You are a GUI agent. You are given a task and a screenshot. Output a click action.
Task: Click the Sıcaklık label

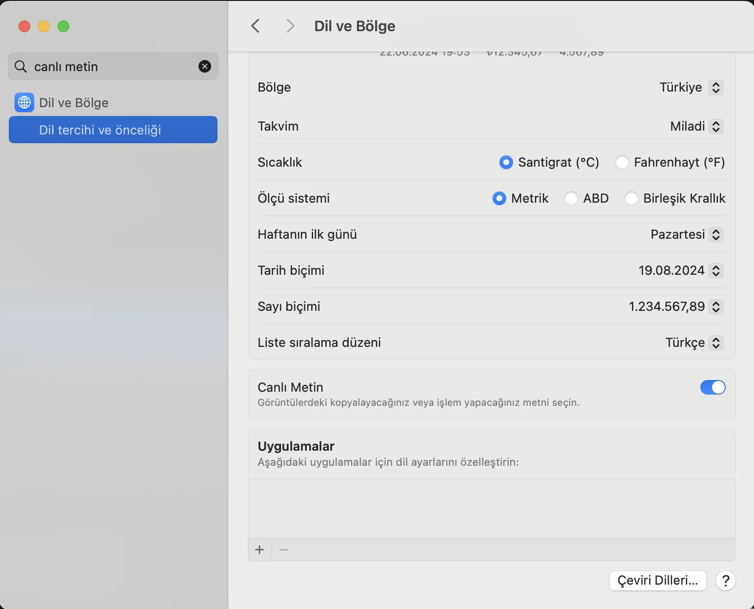coord(279,162)
